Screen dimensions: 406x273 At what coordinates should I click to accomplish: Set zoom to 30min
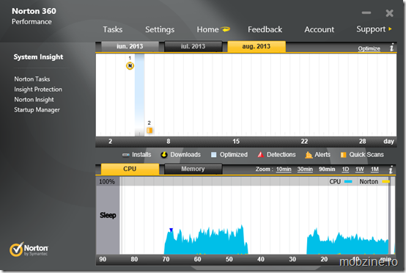tap(305, 170)
